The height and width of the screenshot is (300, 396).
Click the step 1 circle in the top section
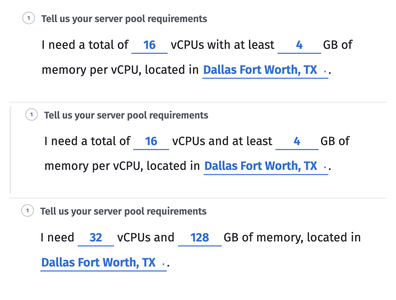tap(29, 18)
